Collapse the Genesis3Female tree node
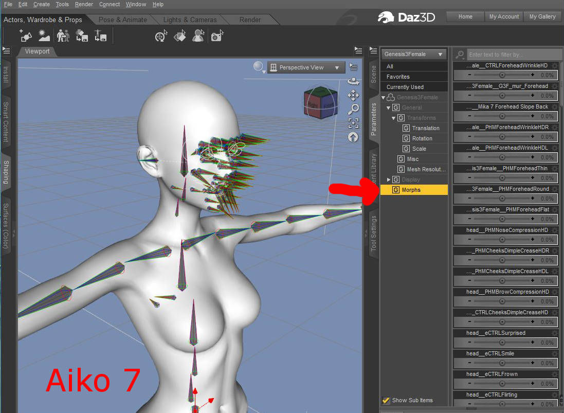 [384, 98]
